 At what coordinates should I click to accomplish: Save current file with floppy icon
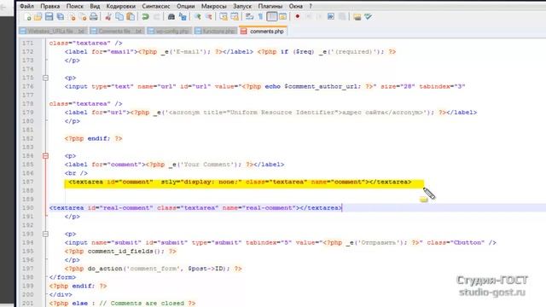coord(49,17)
